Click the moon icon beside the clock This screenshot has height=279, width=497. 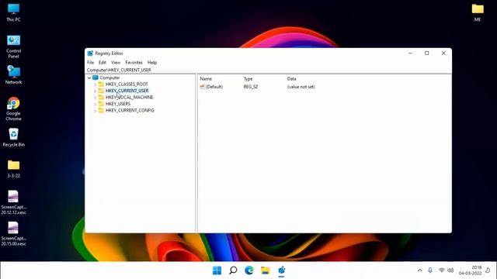point(488,270)
